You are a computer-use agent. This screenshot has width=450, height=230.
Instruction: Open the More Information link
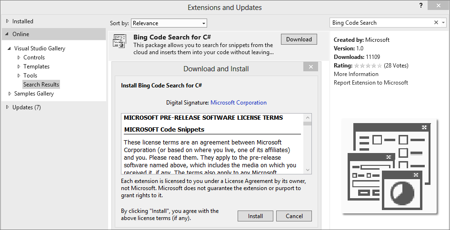[x=356, y=74]
